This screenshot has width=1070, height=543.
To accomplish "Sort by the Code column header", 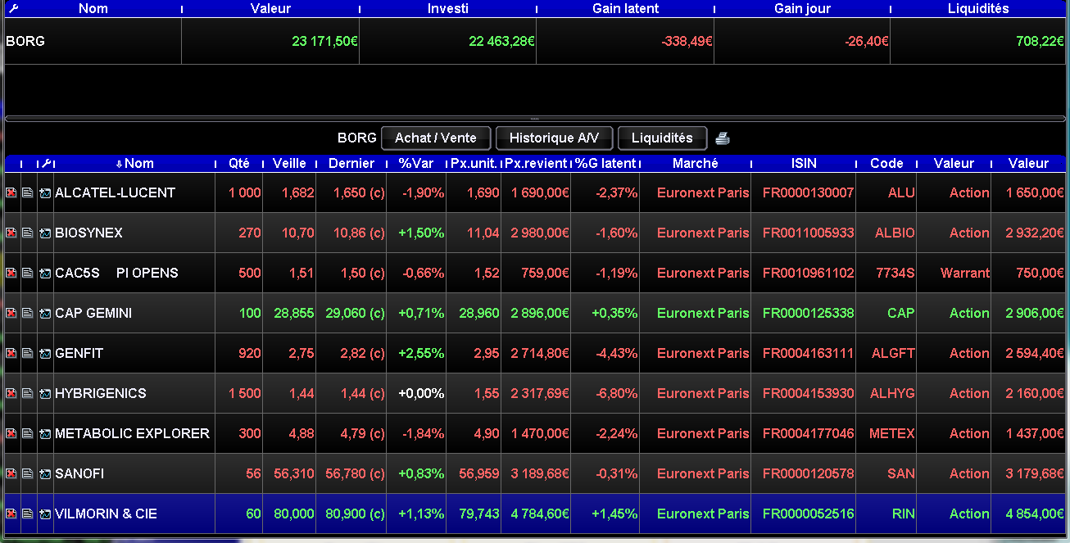I will 886,163.
